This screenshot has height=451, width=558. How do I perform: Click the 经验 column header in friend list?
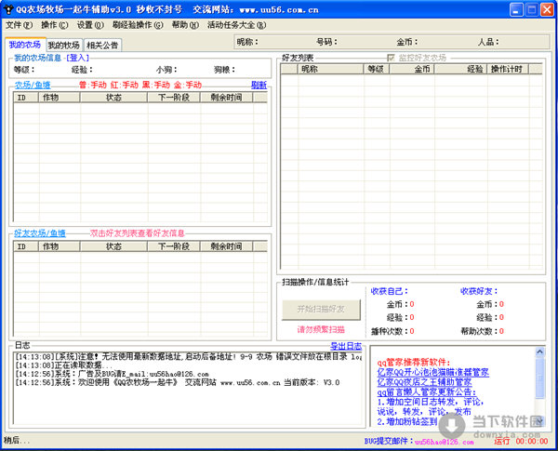click(461, 69)
